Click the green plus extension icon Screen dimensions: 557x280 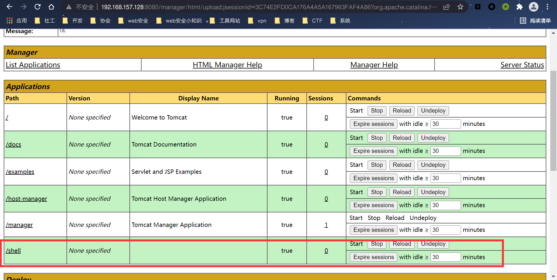click(506, 7)
